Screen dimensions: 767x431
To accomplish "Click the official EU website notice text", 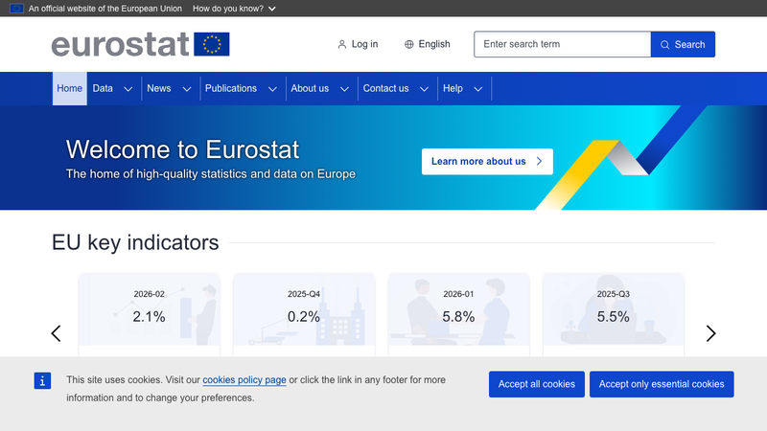I will 105,9.
